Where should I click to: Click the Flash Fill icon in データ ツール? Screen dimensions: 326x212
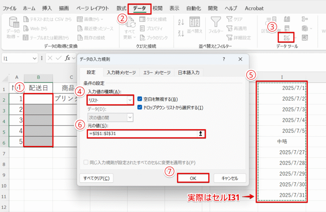pos(287,19)
